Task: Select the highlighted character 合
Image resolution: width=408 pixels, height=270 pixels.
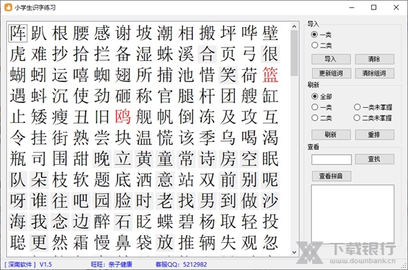Action: coord(207,54)
